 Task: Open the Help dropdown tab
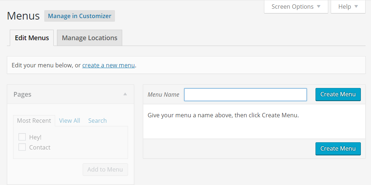348,7
